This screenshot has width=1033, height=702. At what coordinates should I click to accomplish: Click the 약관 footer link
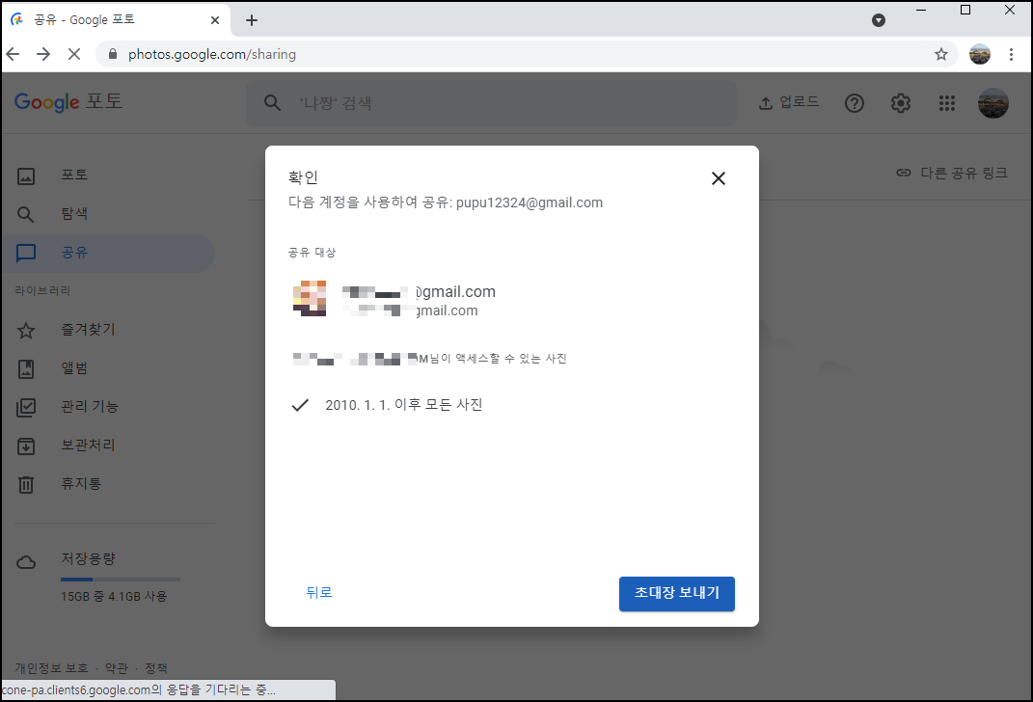pyautogui.click(x=117, y=668)
